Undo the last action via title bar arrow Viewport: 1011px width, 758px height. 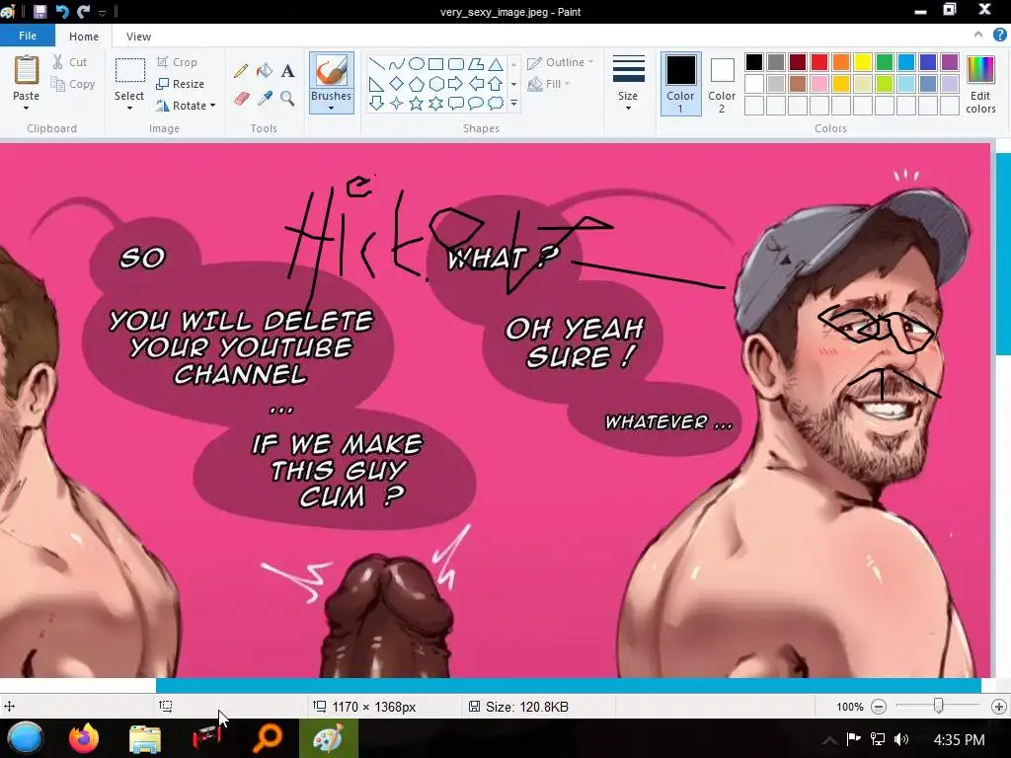[x=62, y=11]
